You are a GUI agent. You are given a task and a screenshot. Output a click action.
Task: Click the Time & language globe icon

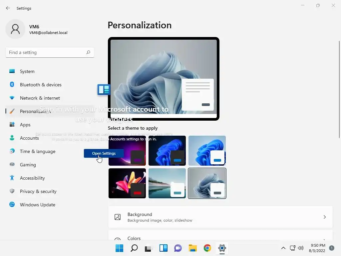coord(12,151)
